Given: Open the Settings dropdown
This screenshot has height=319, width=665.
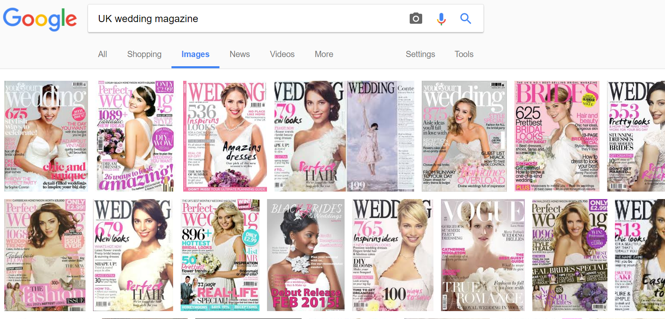Looking at the screenshot, I should pyautogui.click(x=420, y=54).
